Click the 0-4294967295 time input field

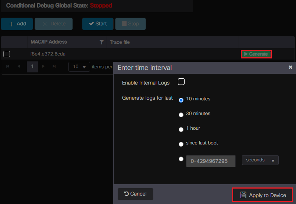click(x=210, y=161)
